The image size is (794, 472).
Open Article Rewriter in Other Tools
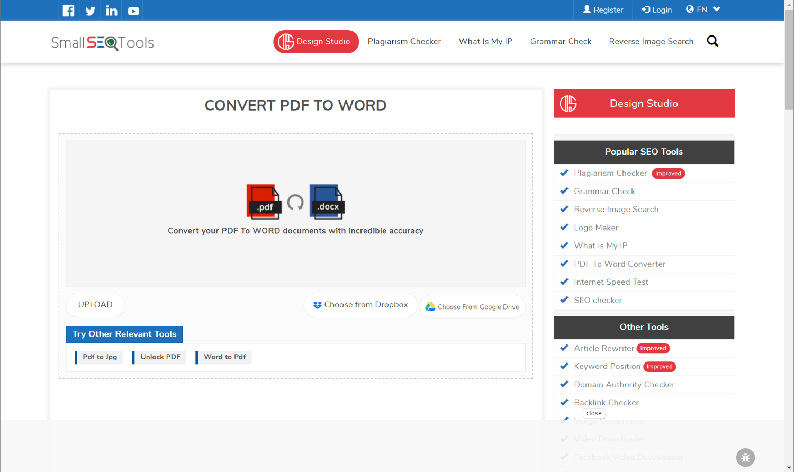[604, 348]
